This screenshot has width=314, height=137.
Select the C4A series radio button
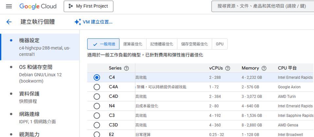coord(97,87)
